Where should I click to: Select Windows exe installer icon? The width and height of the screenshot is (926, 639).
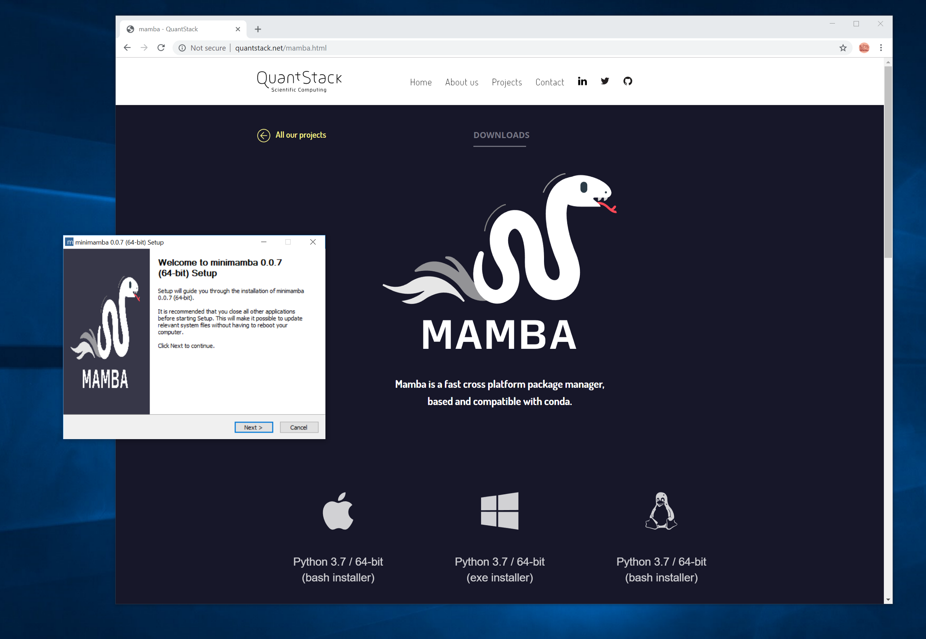click(501, 511)
